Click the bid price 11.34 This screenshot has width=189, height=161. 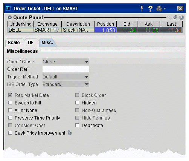pos(127,30)
